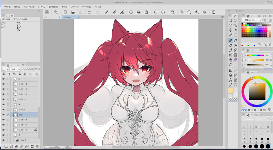
Task: Select brush size 10 preset
Action: click(x=250, y=139)
